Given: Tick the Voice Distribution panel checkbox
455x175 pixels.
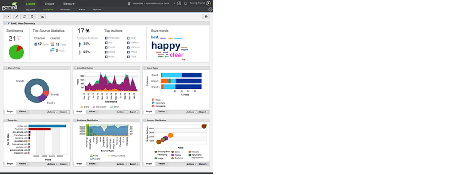Looking at the screenshot, I should (75, 68).
